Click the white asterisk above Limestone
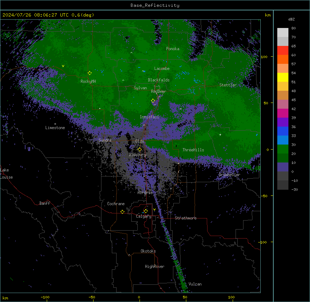This screenshot has width=310, height=302. (x=55, y=124)
